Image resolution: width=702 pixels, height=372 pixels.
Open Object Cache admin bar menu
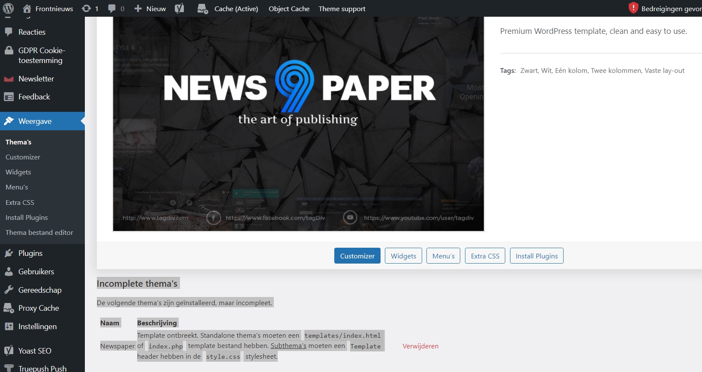(289, 9)
